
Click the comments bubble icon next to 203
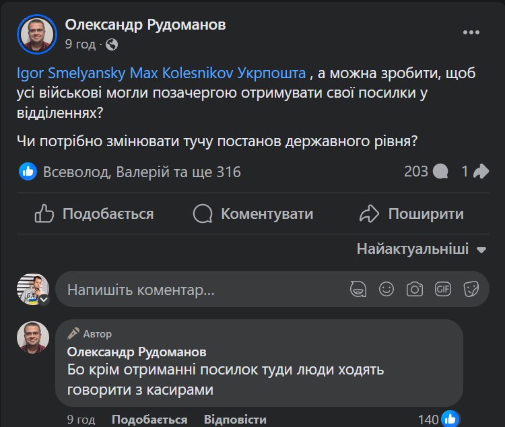click(441, 172)
